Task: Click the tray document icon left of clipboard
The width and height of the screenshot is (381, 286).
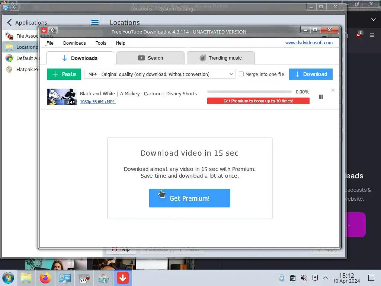Action: (282, 278)
